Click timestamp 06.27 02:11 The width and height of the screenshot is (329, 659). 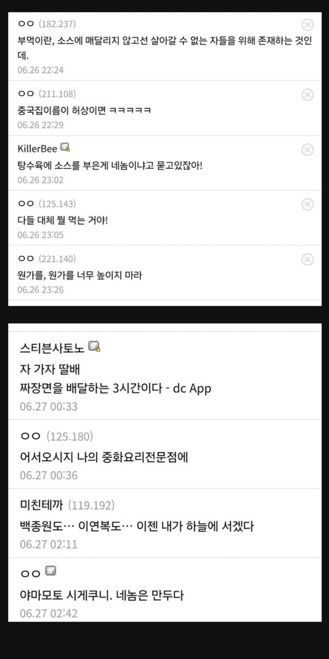coord(49,544)
